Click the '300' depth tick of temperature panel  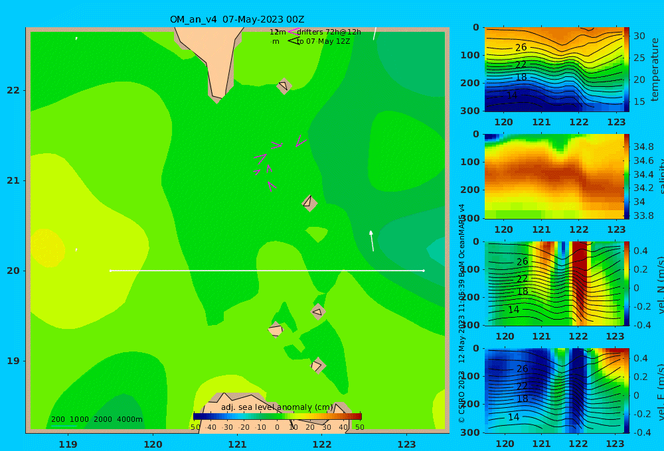(x=470, y=110)
